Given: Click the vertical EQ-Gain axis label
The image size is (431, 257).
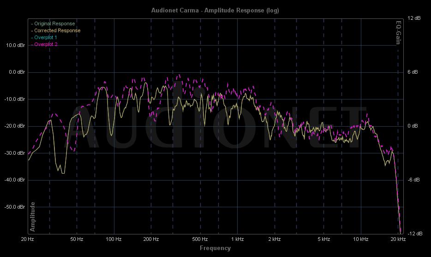Looking at the screenshot, I should click(397, 33).
